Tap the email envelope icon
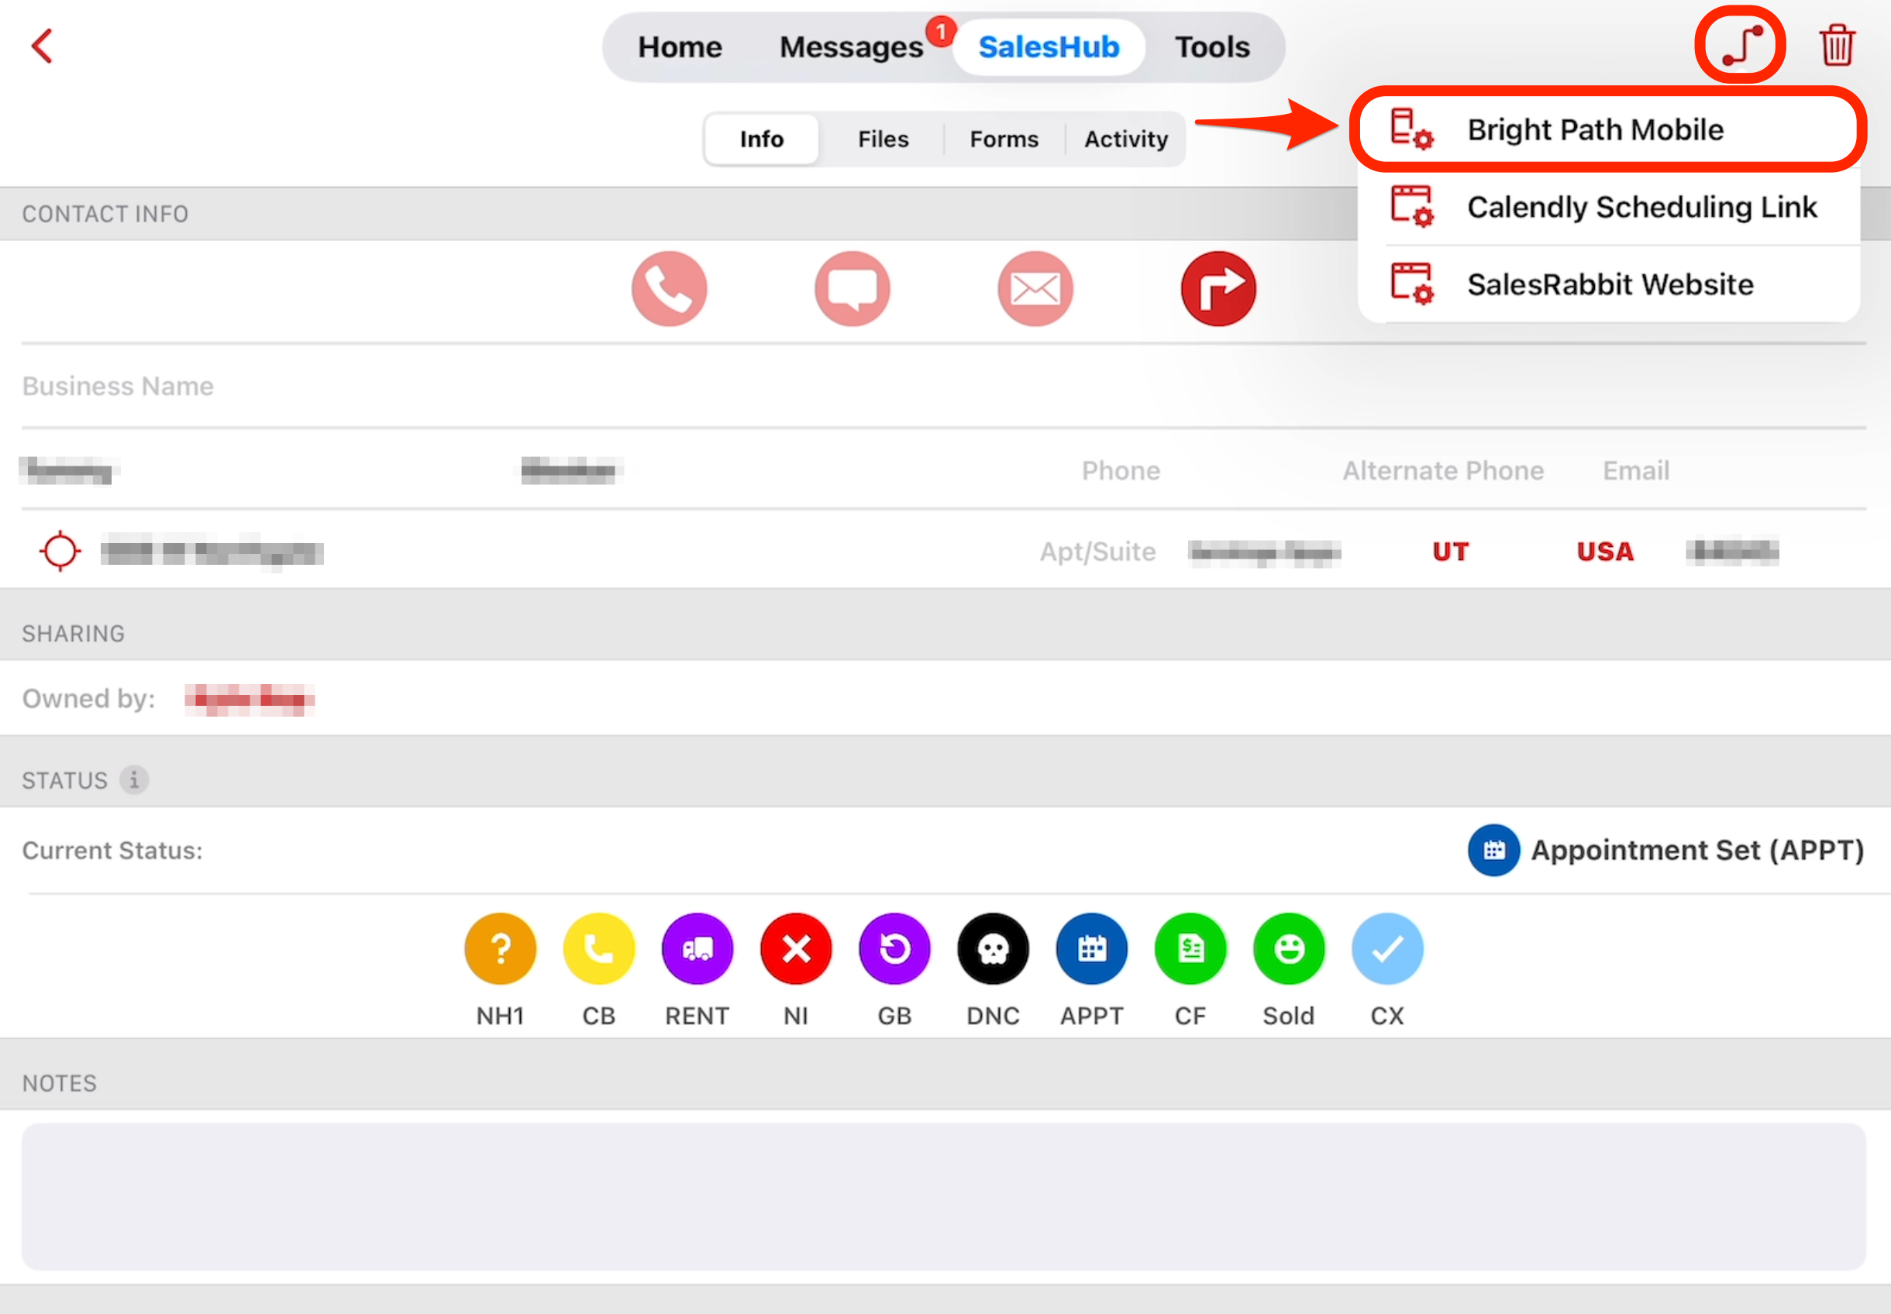The width and height of the screenshot is (1891, 1314). point(1035,289)
